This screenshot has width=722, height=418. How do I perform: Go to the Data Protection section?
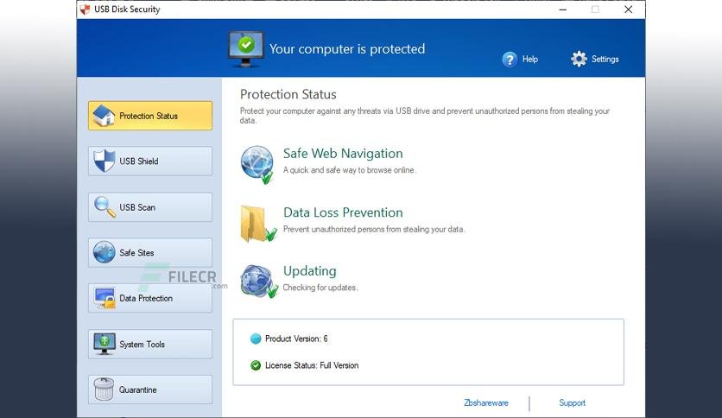(x=150, y=298)
